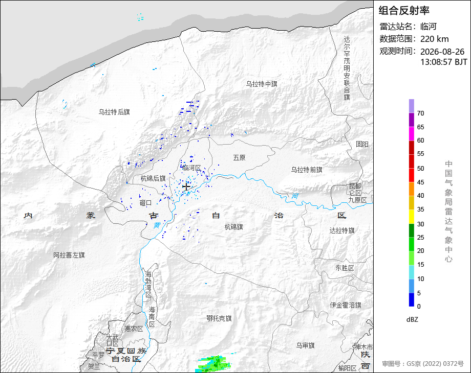
Task: Click the 五原 county label
Action: pos(240,158)
